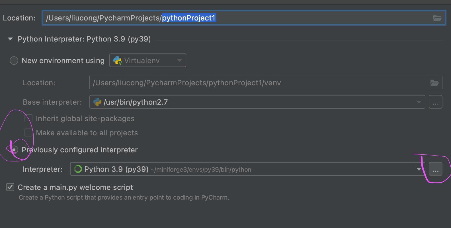Open the Virtualenv environment type dropdown
This screenshot has height=228, width=451.
pos(148,60)
